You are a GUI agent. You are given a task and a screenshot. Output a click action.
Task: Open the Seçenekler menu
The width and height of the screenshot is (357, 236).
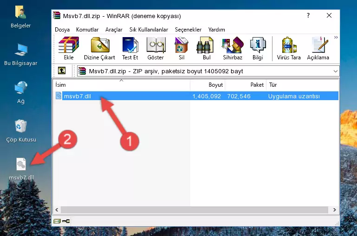(x=188, y=30)
